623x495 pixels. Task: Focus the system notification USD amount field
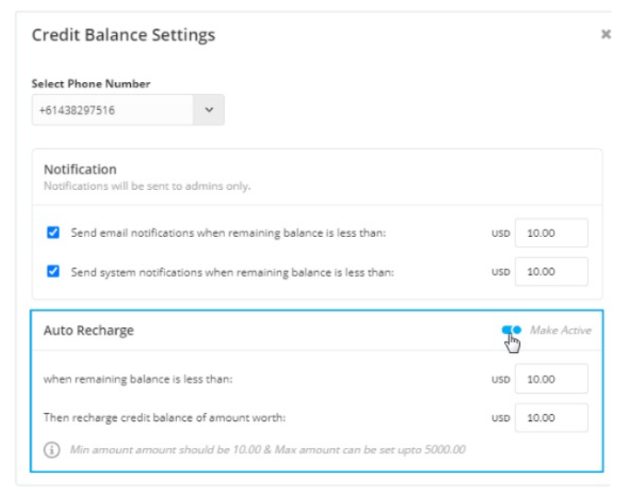551,272
